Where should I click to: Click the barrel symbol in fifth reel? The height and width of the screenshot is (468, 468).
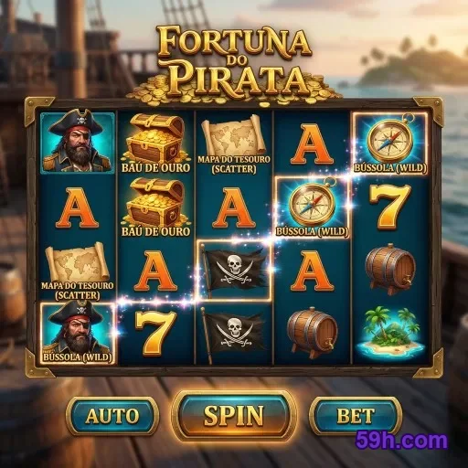[390, 270]
